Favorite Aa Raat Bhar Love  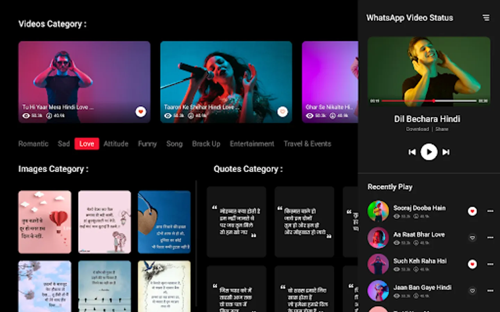(472, 238)
